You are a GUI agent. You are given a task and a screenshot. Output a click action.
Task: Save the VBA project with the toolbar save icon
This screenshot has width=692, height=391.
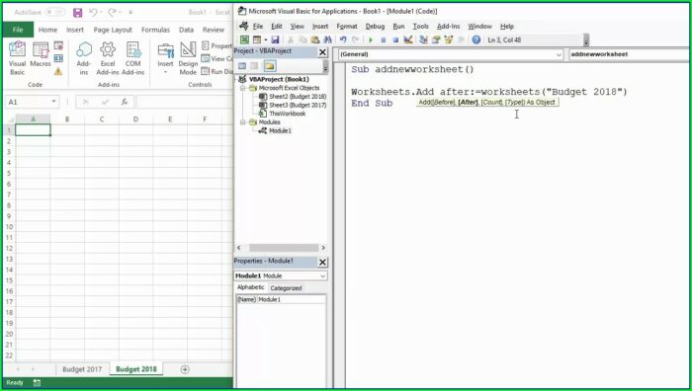(275, 39)
